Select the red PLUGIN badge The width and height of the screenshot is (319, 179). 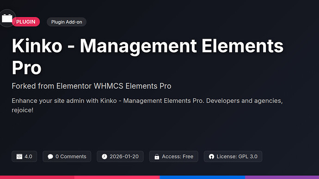point(26,22)
